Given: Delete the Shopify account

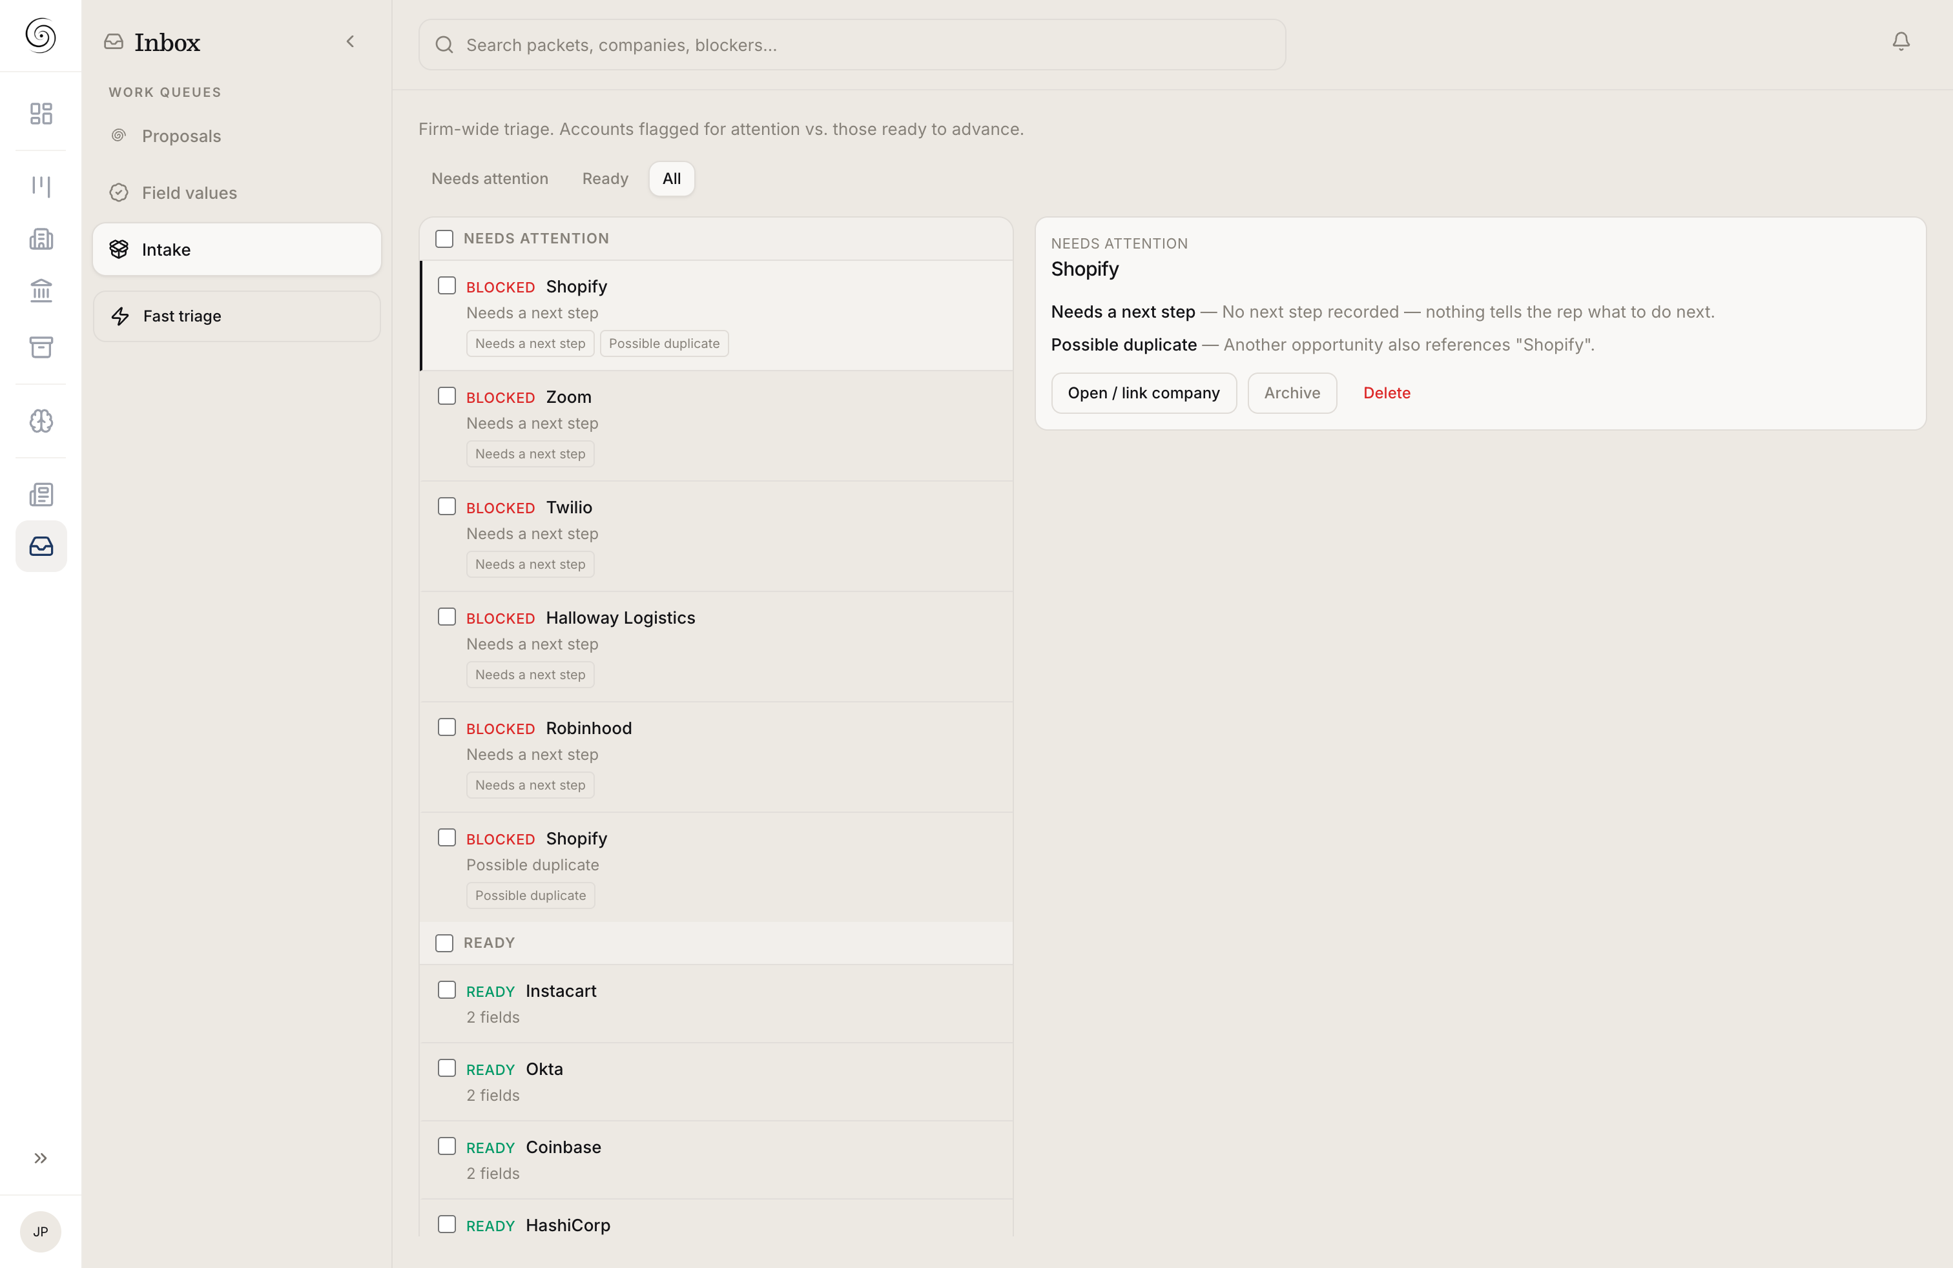Looking at the screenshot, I should point(1386,393).
